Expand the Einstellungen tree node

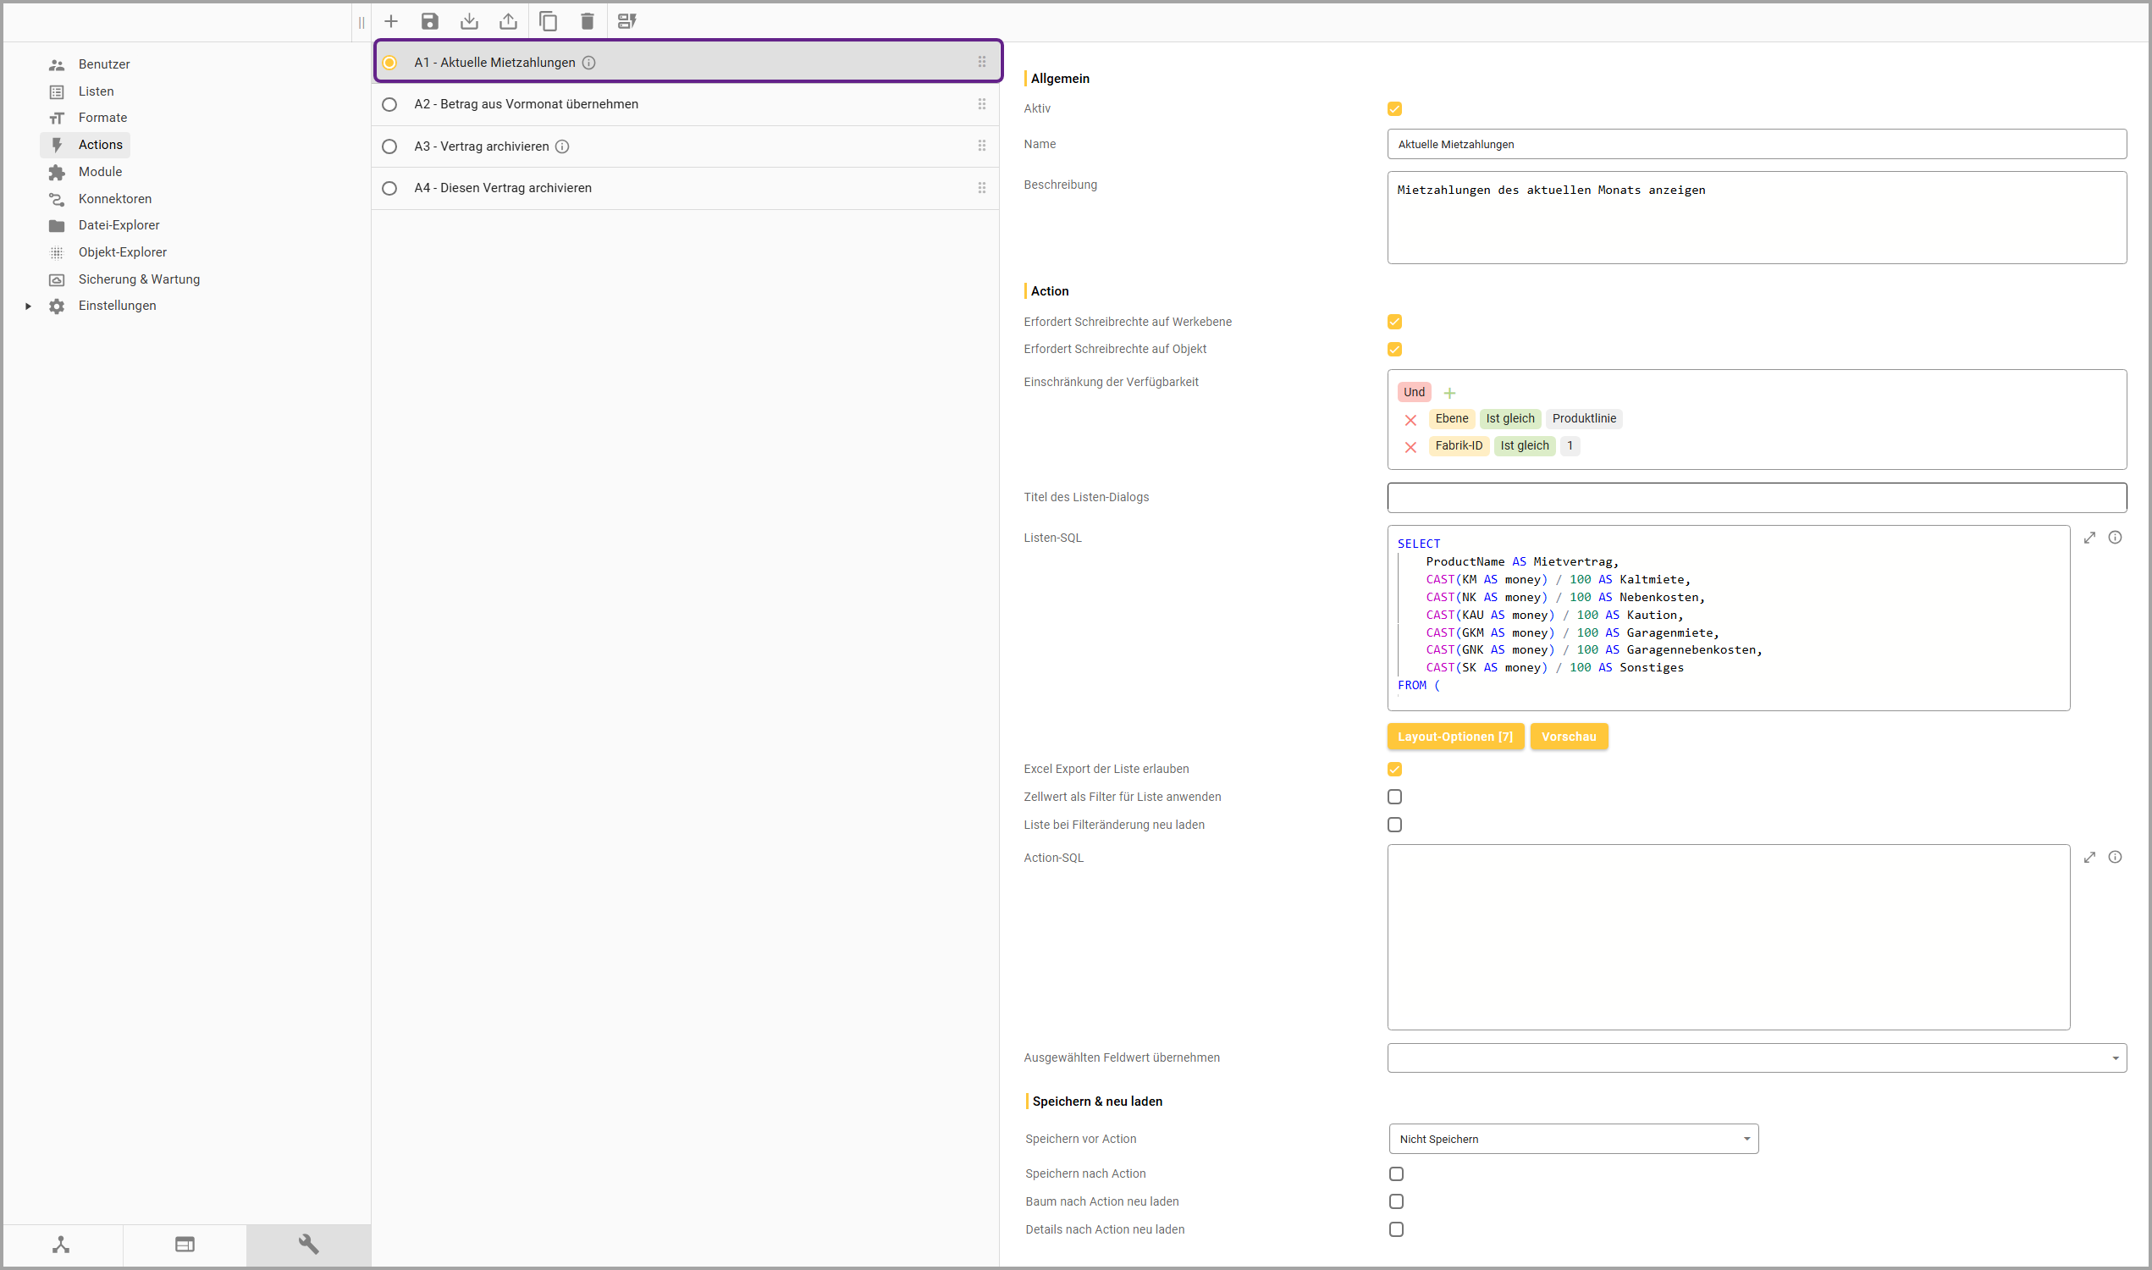[x=28, y=306]
